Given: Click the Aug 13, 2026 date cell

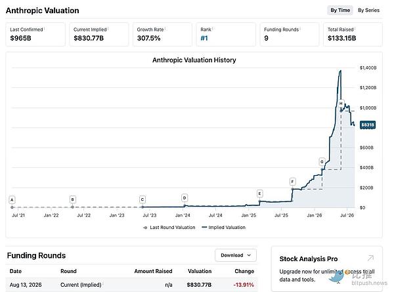Looking at the screenshot, I should pyautogui.click(x=26, y=285).
